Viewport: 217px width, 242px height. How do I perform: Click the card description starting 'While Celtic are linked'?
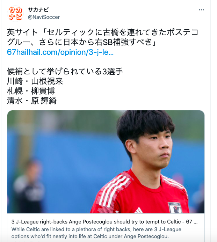point(96,233)
